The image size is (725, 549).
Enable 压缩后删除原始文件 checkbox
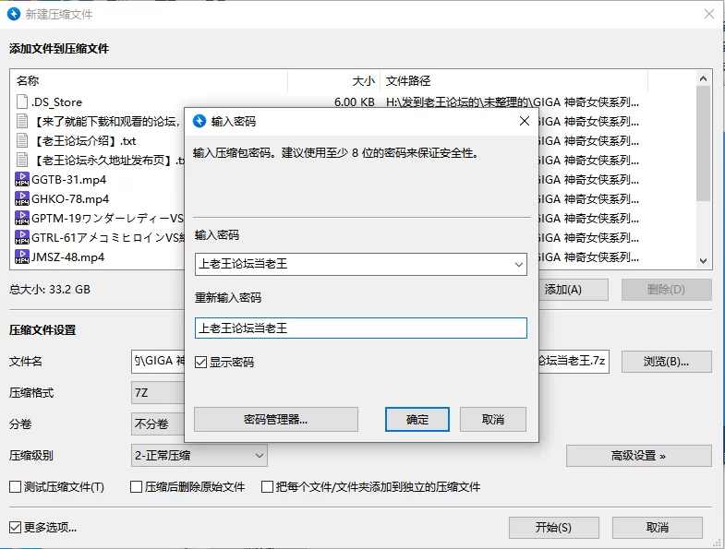(136, 486)
